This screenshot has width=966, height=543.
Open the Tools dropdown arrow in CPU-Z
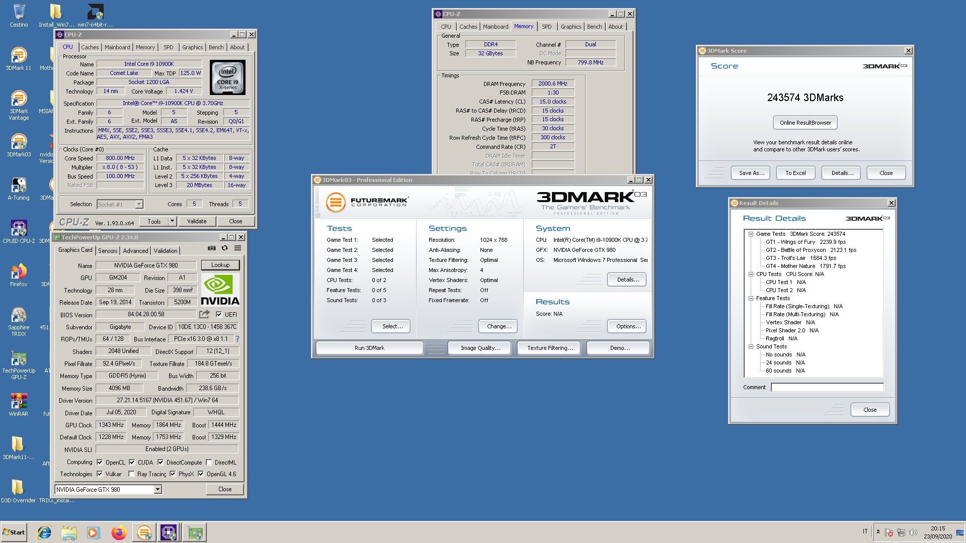pos(172,221)
